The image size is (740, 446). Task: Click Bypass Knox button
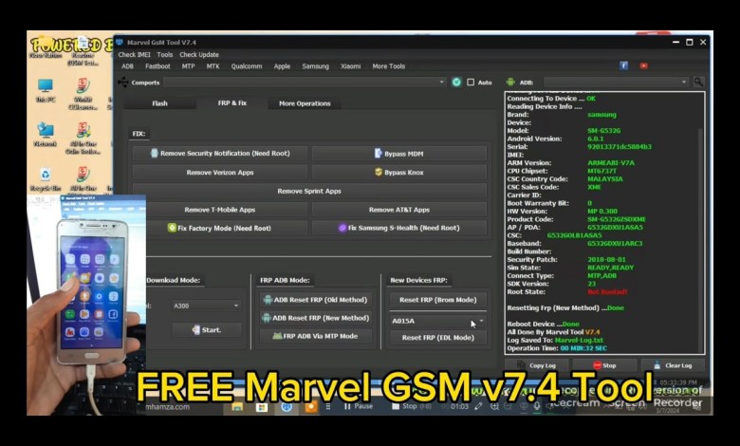tap(399, 173)
